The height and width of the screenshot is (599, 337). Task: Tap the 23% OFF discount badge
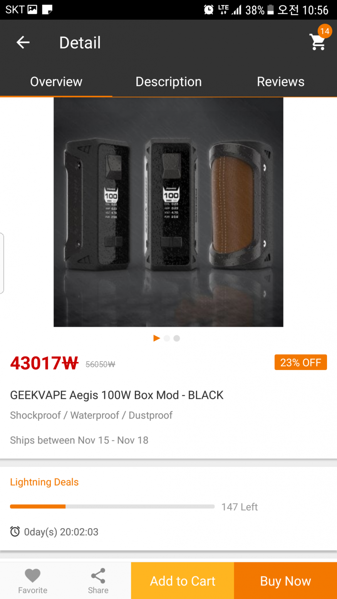pyautogui.click(x=301, y=362)
